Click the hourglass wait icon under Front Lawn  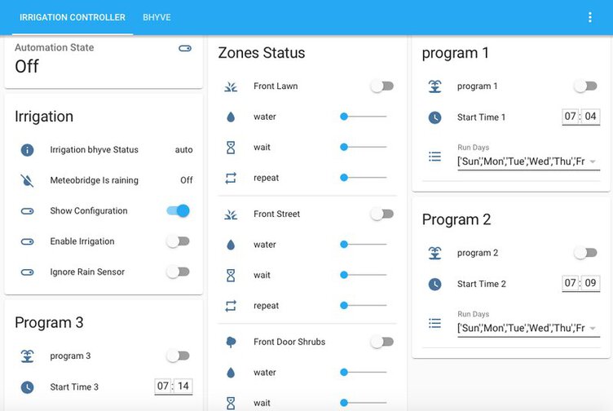click(231, 148)
